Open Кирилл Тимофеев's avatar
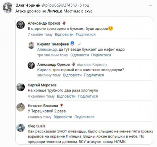157x147 pixels. [31, 45]
